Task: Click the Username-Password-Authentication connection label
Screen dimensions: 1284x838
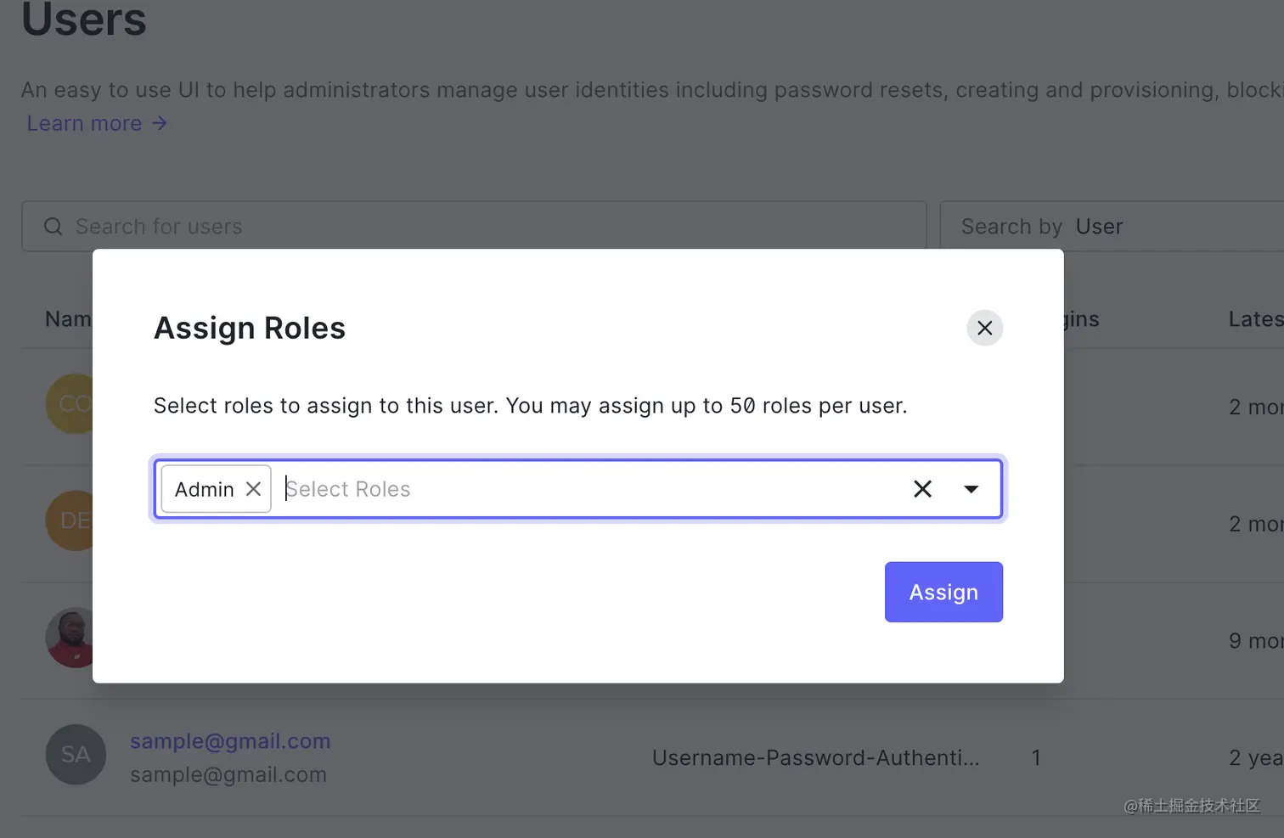Action: tap(816, 757)
